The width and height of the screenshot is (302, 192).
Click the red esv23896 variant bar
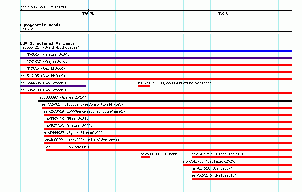click(169, 150)
